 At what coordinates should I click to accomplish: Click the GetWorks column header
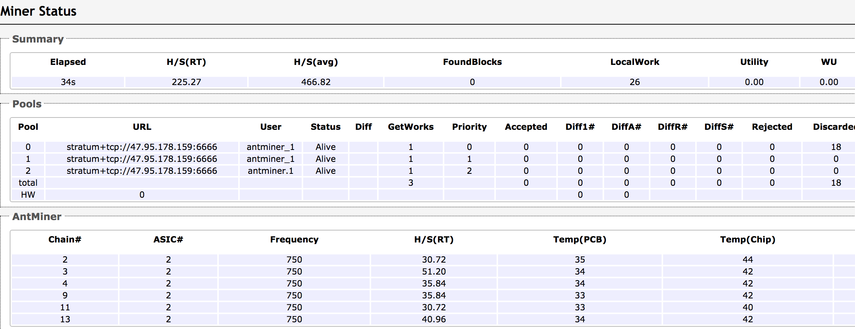pyautogui.click(x=411, y=127)
